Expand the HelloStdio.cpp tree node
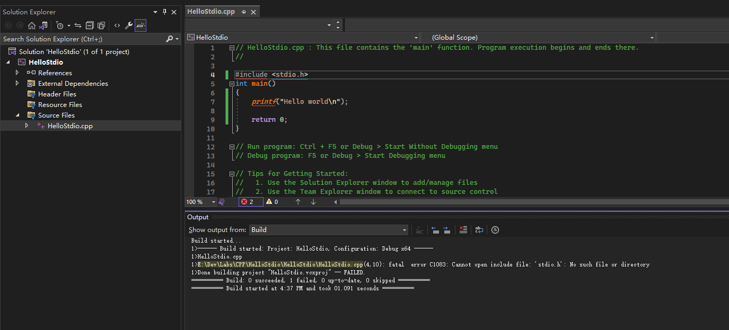Image resolution: width=729 pixels, height=330 pixels. (27, 126)
